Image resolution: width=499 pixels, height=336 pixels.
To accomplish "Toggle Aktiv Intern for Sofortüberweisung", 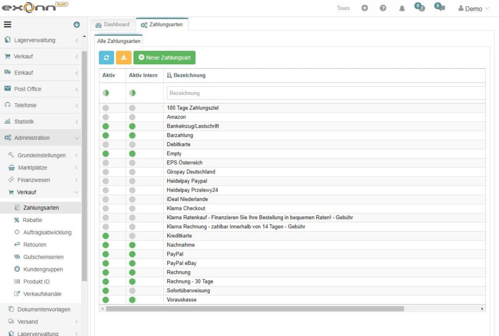I will pos(133,291).
